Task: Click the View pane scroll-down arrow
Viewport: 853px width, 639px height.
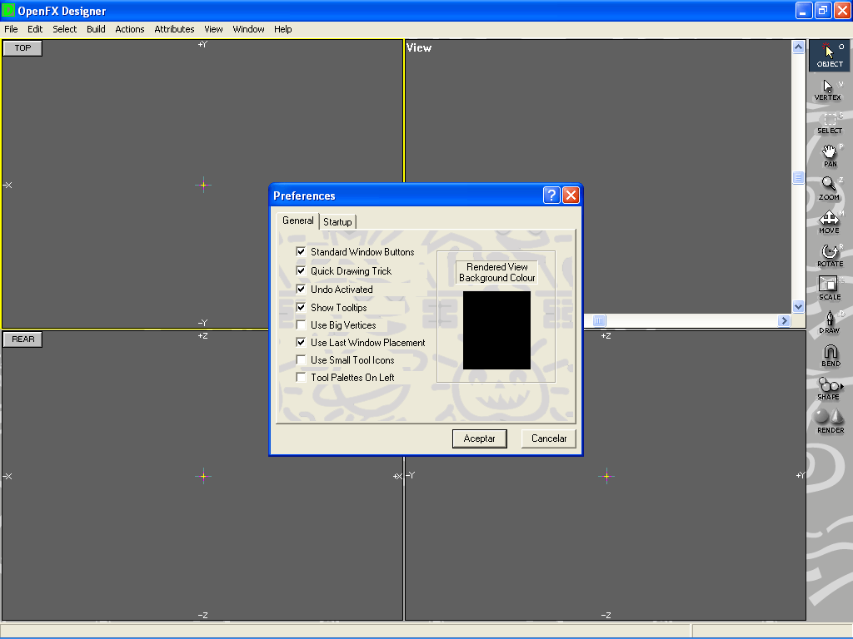Action: [798, 306]
